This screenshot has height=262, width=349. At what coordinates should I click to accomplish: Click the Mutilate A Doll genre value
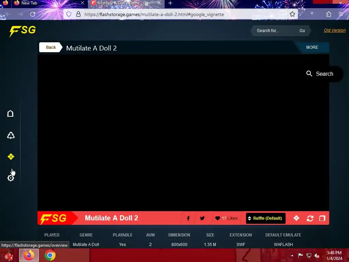pos(86,244)
